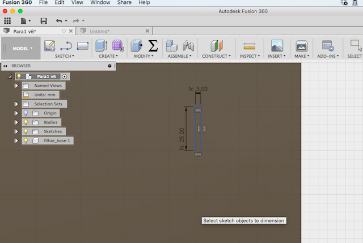Viewport: 363px width, 243px height.
Task: Switch to the Untitled* document tab
Action: (x=114, y=31)
